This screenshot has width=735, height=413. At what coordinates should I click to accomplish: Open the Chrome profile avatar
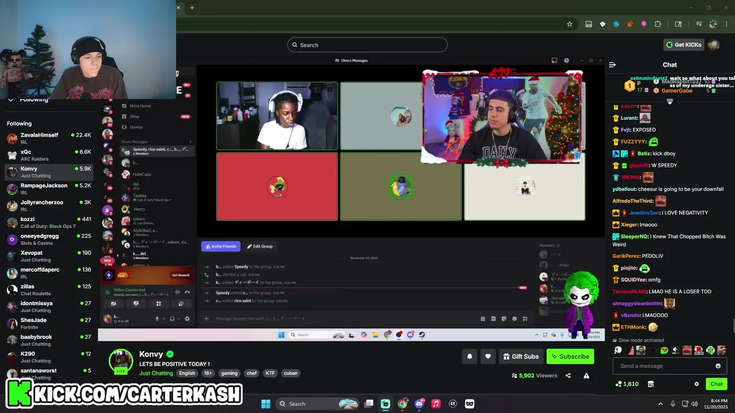click(x=713, y=24)
